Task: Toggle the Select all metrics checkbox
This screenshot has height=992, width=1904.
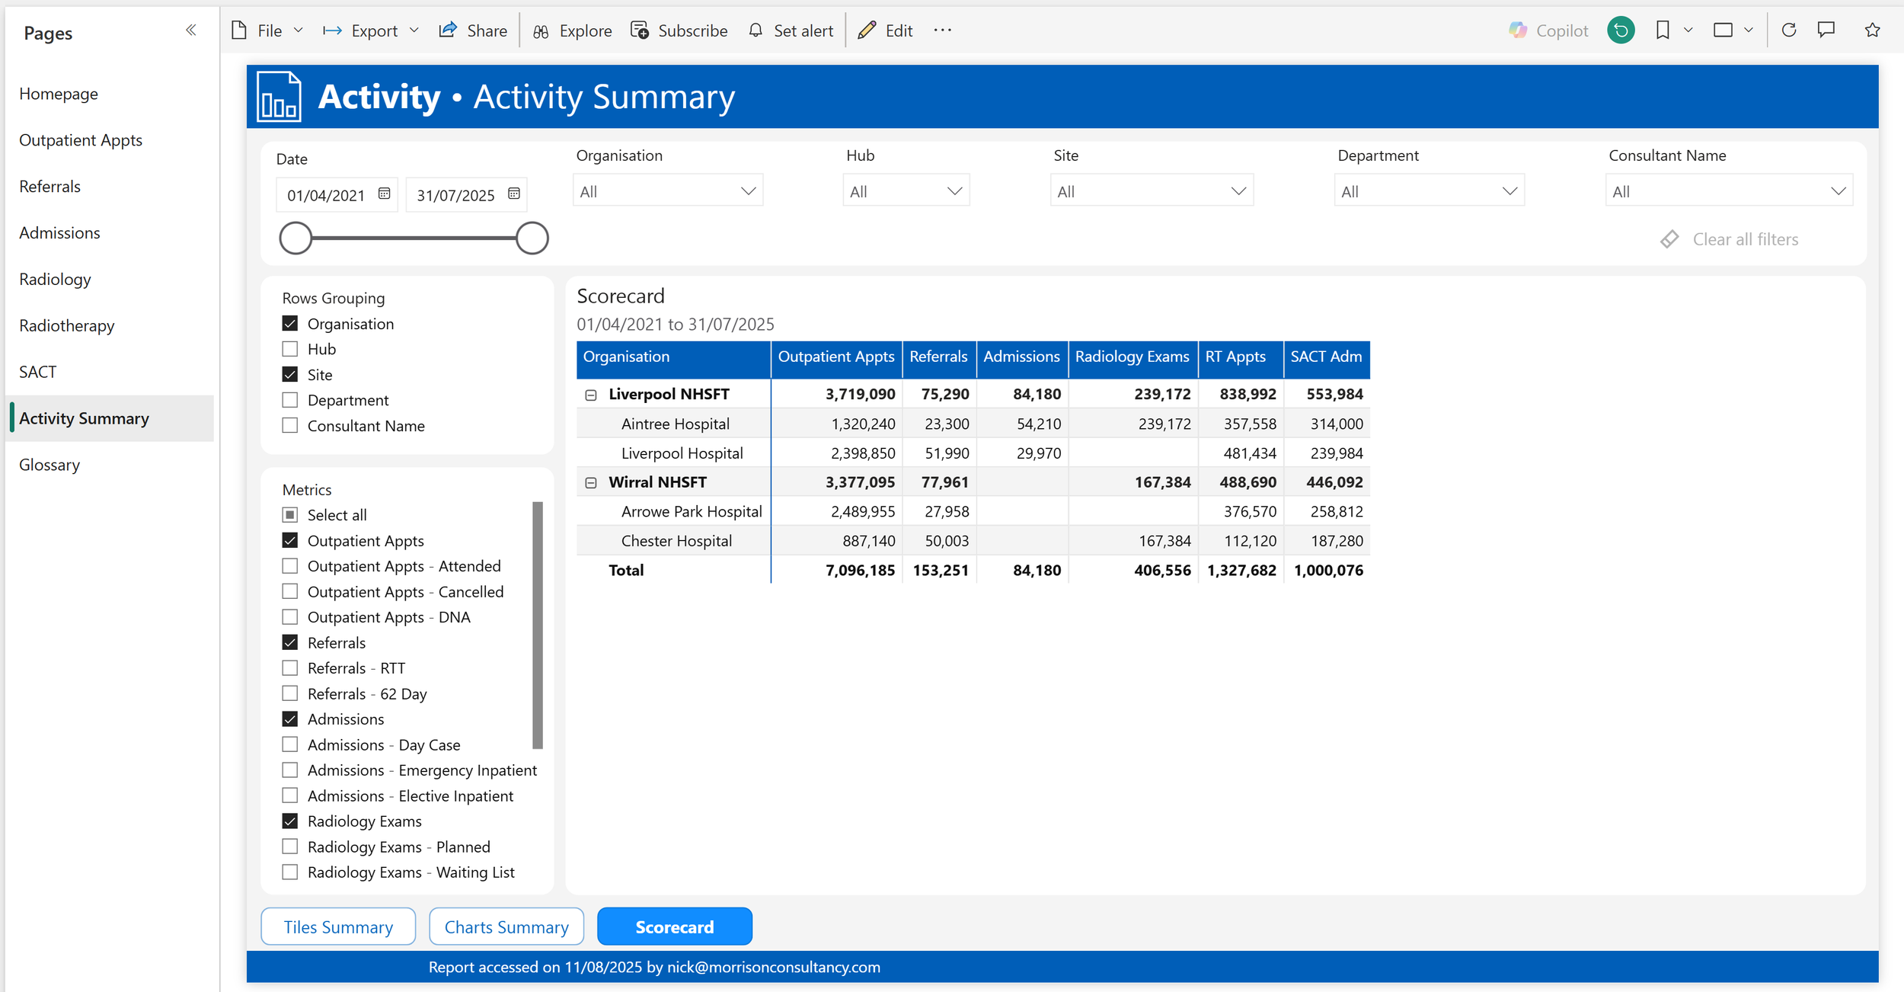Action: [290, 515]
